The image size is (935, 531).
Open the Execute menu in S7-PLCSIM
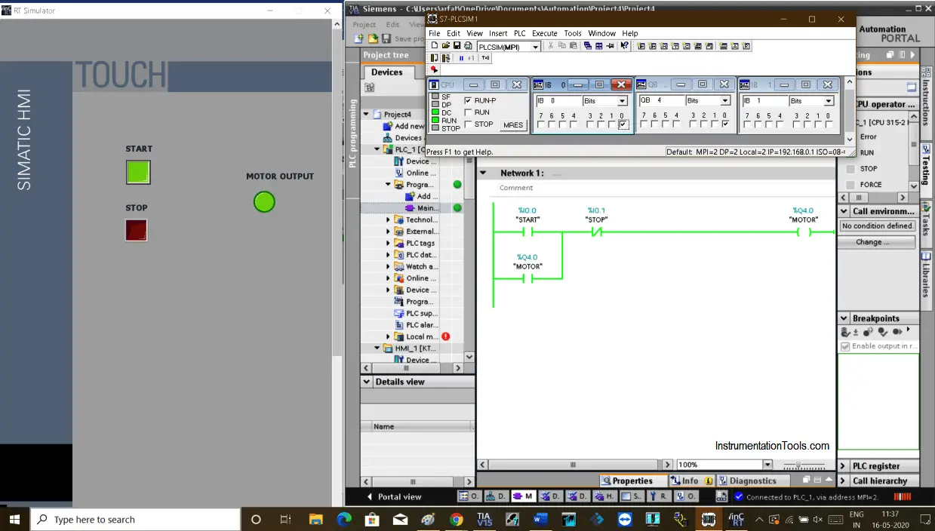[544, 33]
